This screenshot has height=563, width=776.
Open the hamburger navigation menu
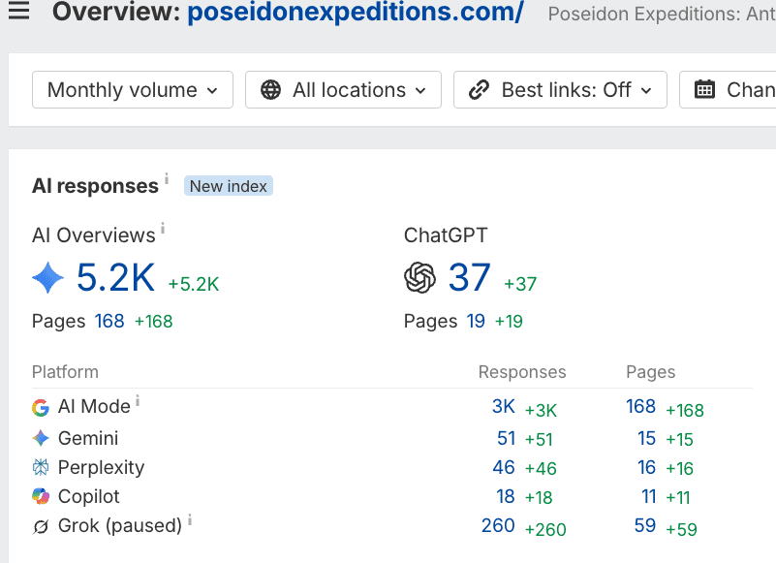click(x=18, y=11)
